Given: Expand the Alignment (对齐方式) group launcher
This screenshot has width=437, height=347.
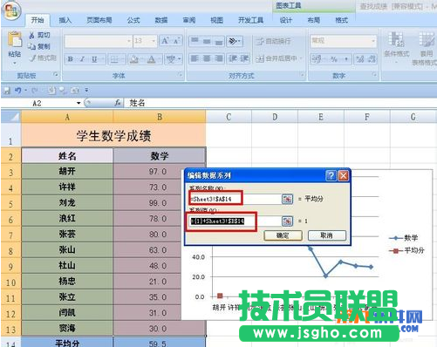Looking at the screenshot, I should [x=302, y=75].
